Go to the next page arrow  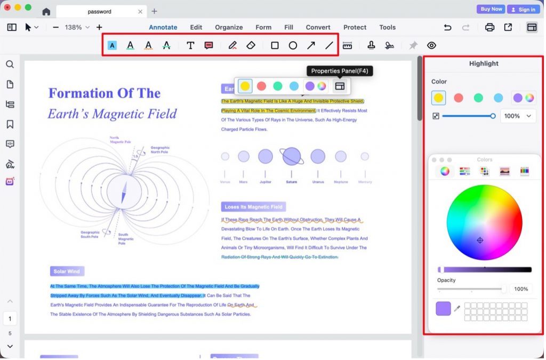[10, 347]
